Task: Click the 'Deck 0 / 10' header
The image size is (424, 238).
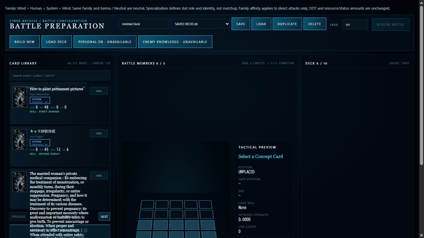Action: [316, 63]
